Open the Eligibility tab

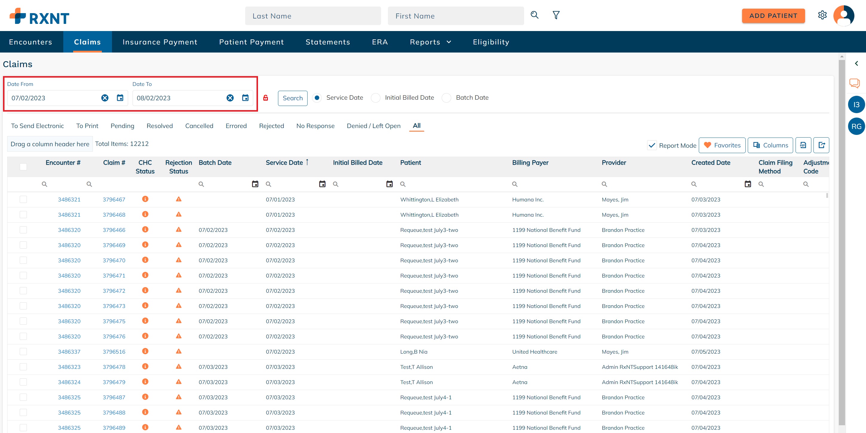click(x=491, y=42)
